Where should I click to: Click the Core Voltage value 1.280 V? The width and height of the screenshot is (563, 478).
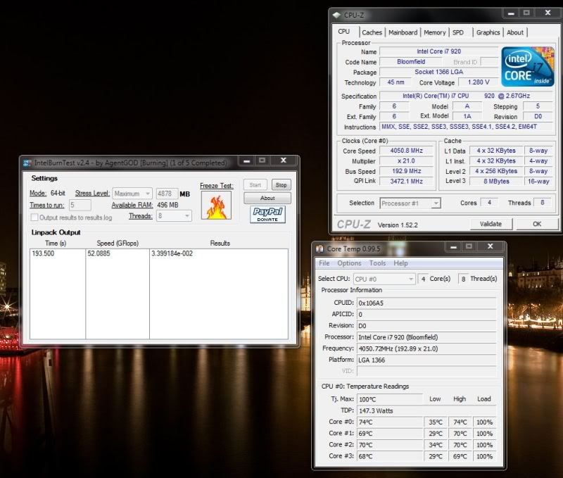tap(479, 82)
